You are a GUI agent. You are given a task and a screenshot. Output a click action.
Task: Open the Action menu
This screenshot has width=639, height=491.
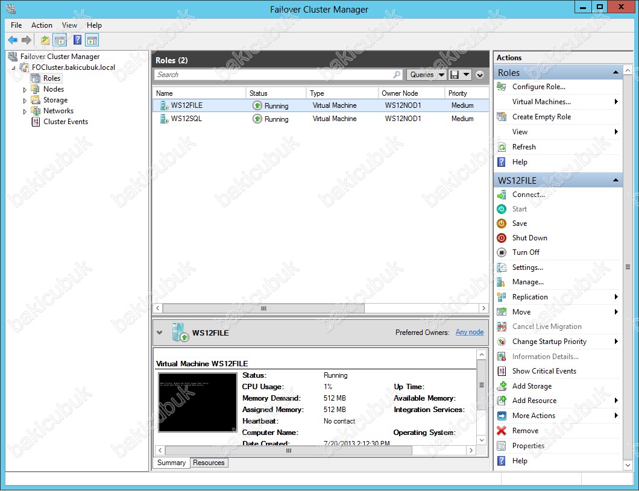[42, 25]
